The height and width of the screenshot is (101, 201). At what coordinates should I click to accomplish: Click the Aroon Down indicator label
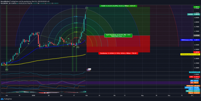192,87
